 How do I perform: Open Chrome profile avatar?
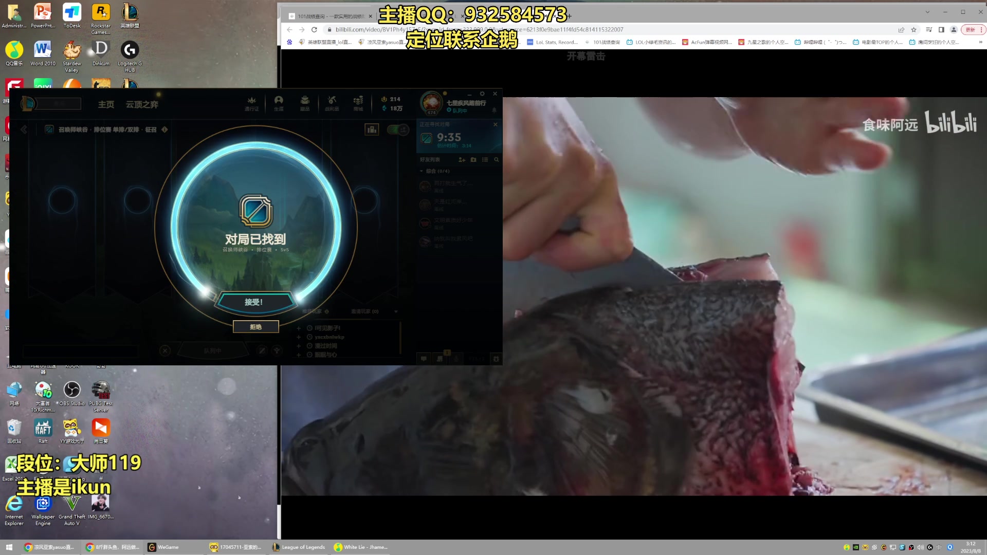click(954, 30)
